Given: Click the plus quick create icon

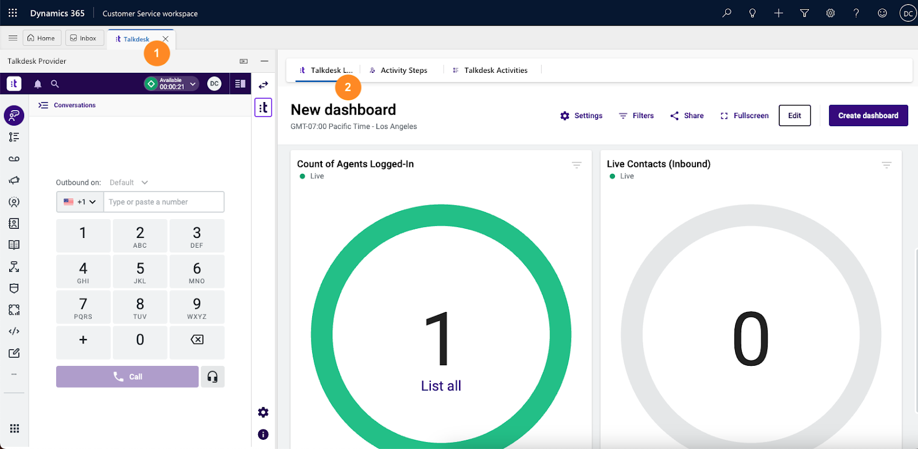Looking at the screenshot, I should pos(779,13).
